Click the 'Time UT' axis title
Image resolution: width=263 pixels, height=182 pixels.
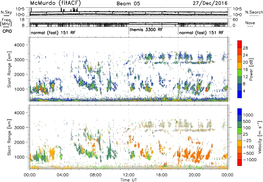(x=129, y=180)
